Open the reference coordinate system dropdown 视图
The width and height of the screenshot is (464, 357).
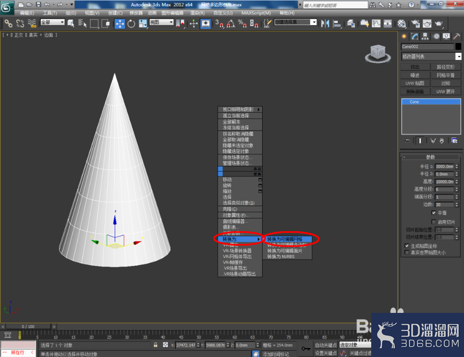click(x=161, y=22)
